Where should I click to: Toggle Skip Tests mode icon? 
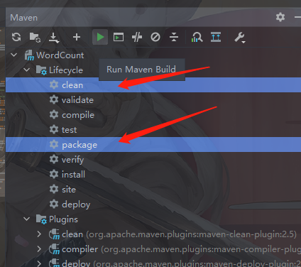tap(155, 37)
